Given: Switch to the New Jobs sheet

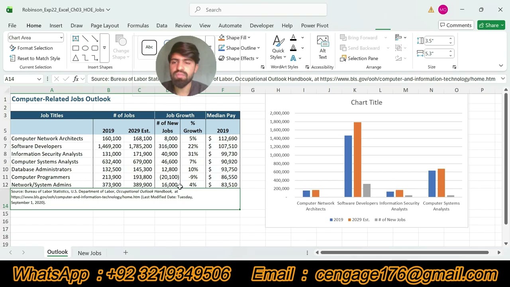Looking at the screenshot, I should (x=90, y=253).
